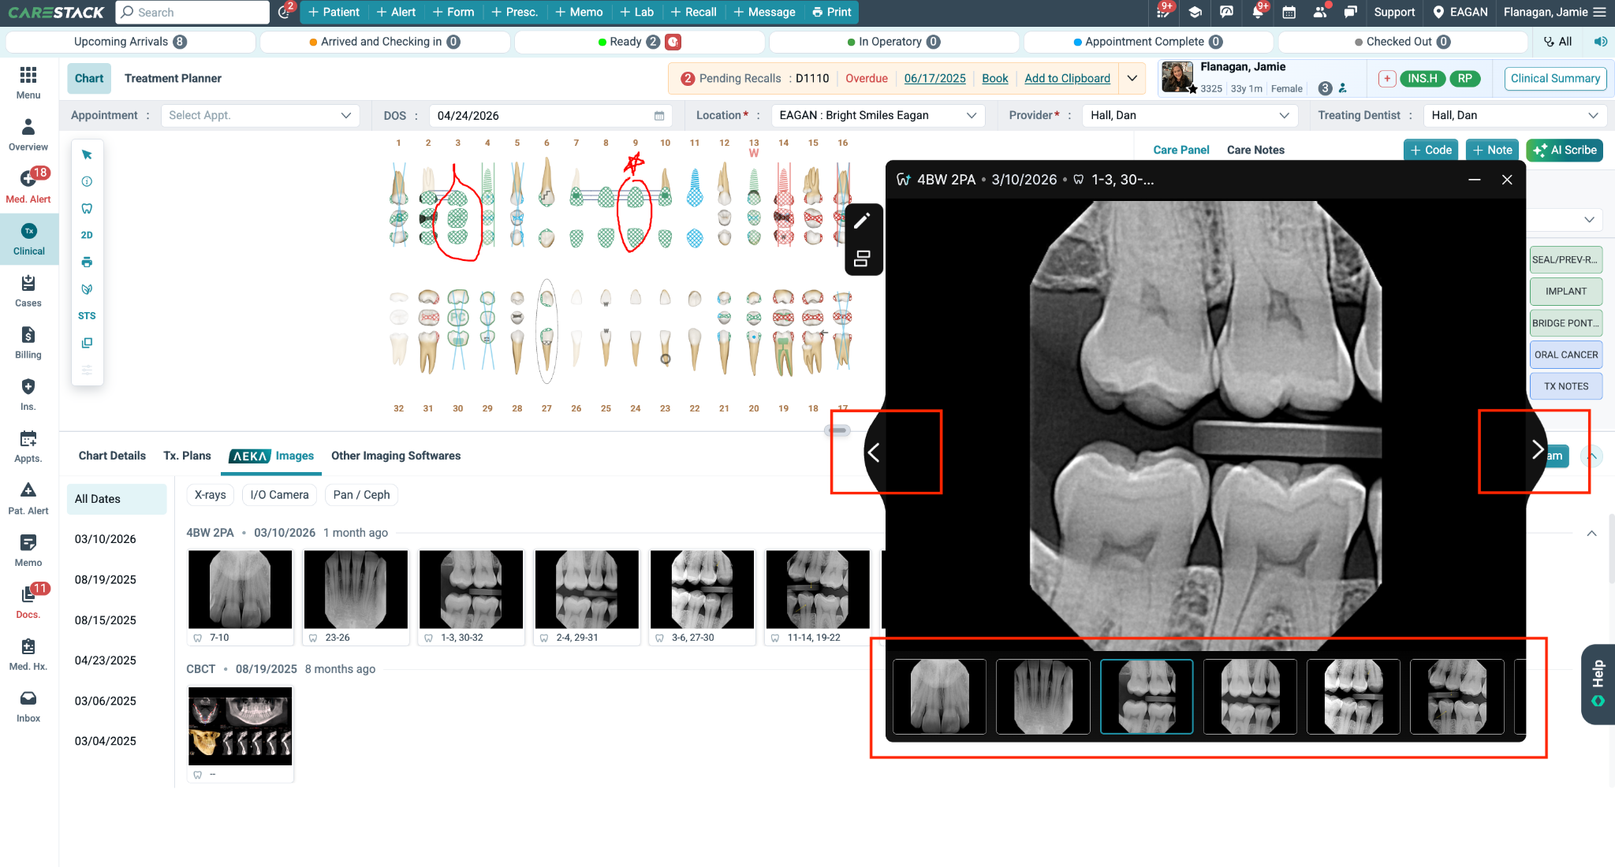Switch to the Chart tab

pyautogui.click(x=89, y=78)
